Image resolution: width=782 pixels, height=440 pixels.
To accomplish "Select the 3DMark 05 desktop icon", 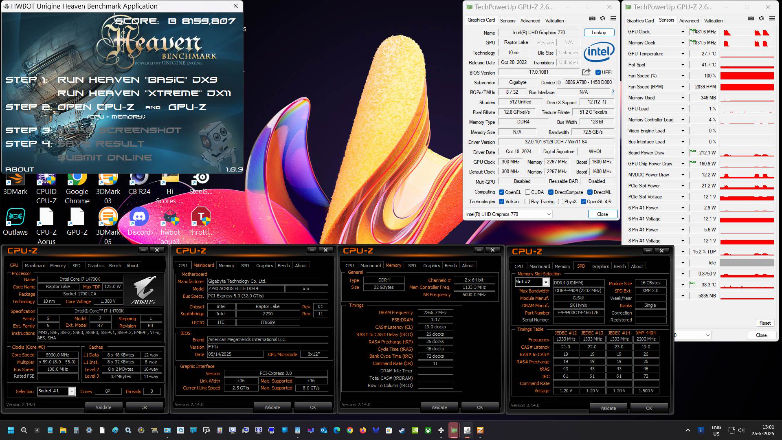I will click(108, 226).
